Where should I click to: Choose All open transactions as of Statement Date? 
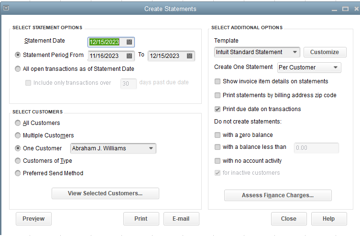(x=18, y=68)
